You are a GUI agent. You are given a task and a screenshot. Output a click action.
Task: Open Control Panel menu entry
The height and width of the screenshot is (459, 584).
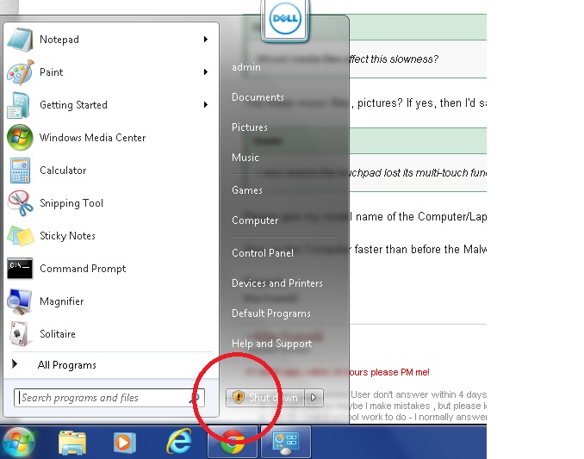click(263, 253)
